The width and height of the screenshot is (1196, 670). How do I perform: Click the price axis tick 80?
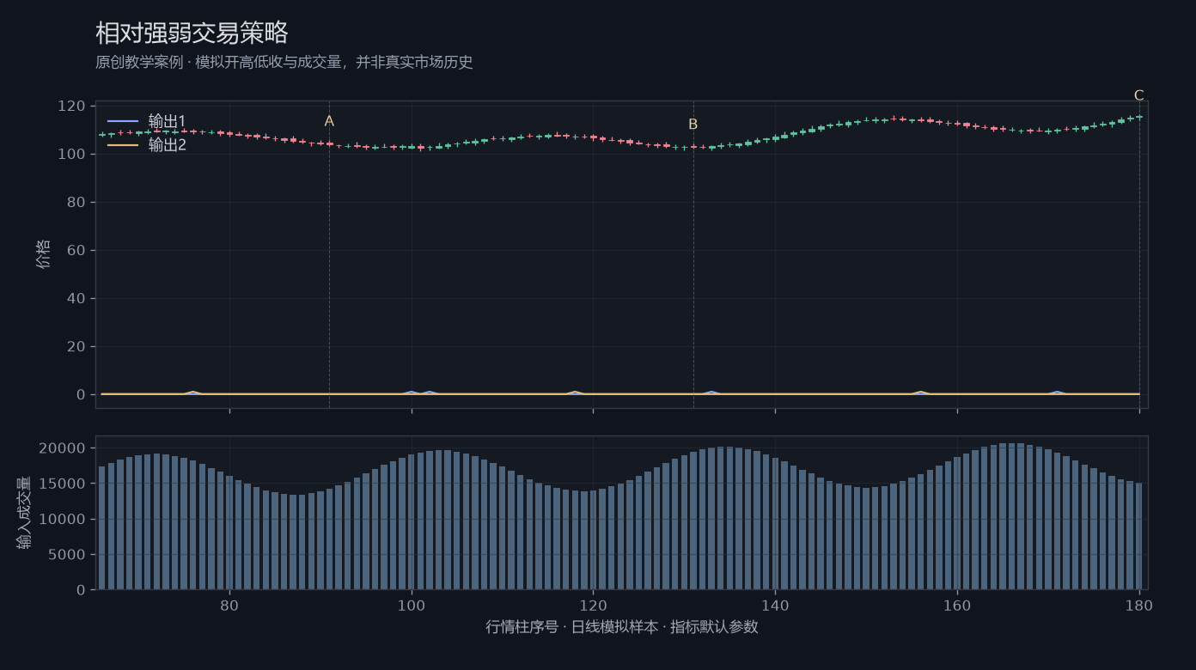(76, 203)
